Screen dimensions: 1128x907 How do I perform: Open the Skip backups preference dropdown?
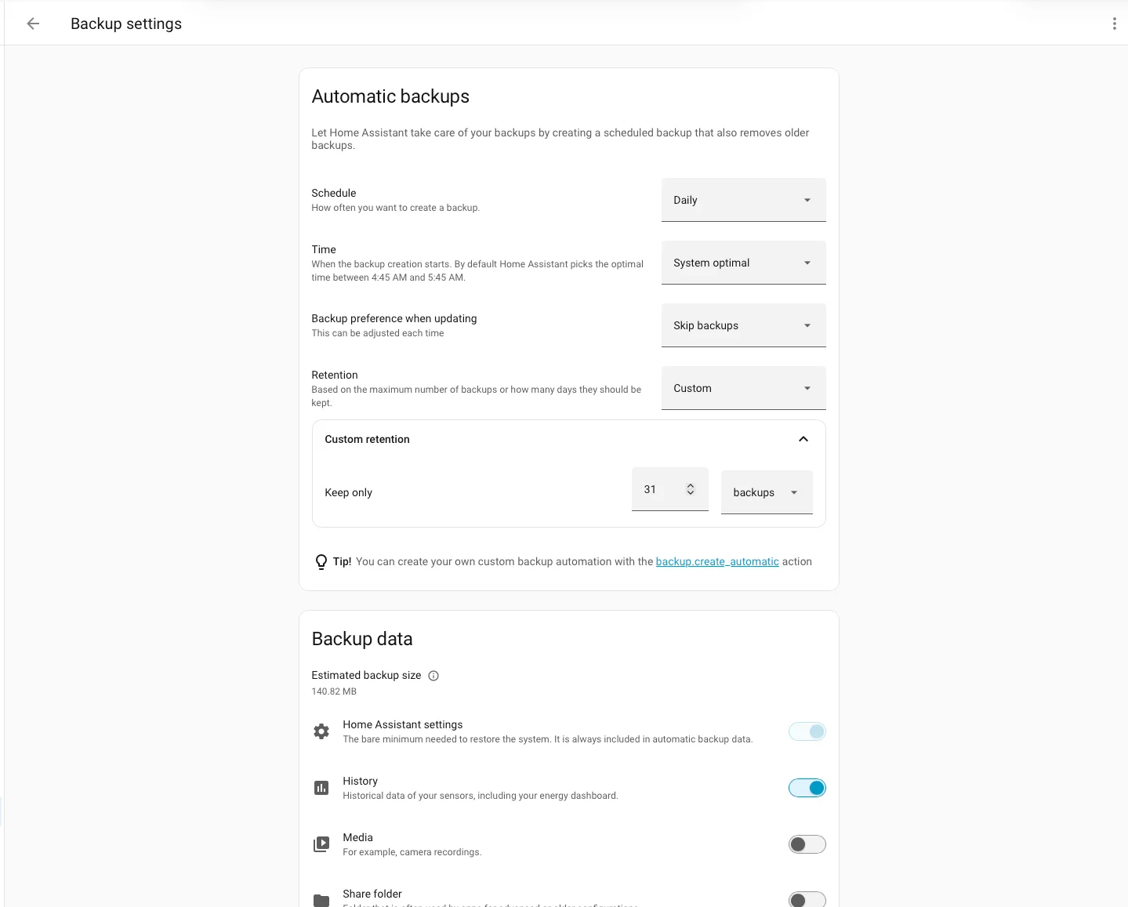point(744,325)
